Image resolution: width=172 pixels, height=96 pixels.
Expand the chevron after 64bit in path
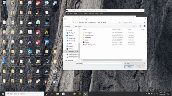pos(107,22)
